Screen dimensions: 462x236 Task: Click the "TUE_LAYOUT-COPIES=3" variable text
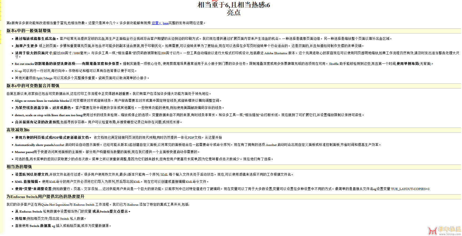(x=410, y=189)
